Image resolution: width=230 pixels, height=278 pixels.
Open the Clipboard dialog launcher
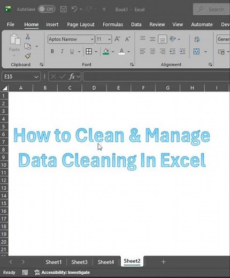[x=42, y=65]
